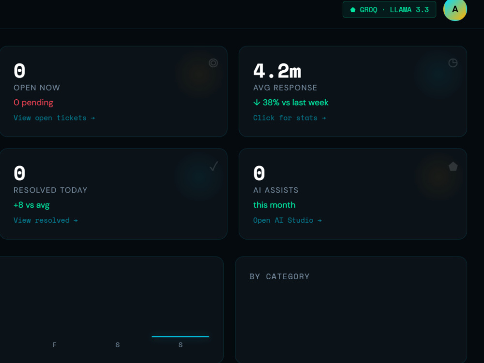Click the RESOLVED TODAY label
Image resolution: width=484 pixels, height=363 pixels.
(x=51, y=190)
